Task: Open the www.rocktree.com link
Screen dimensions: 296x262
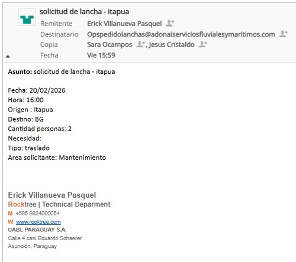Action: pyautogui.click(x=38, y=222)
